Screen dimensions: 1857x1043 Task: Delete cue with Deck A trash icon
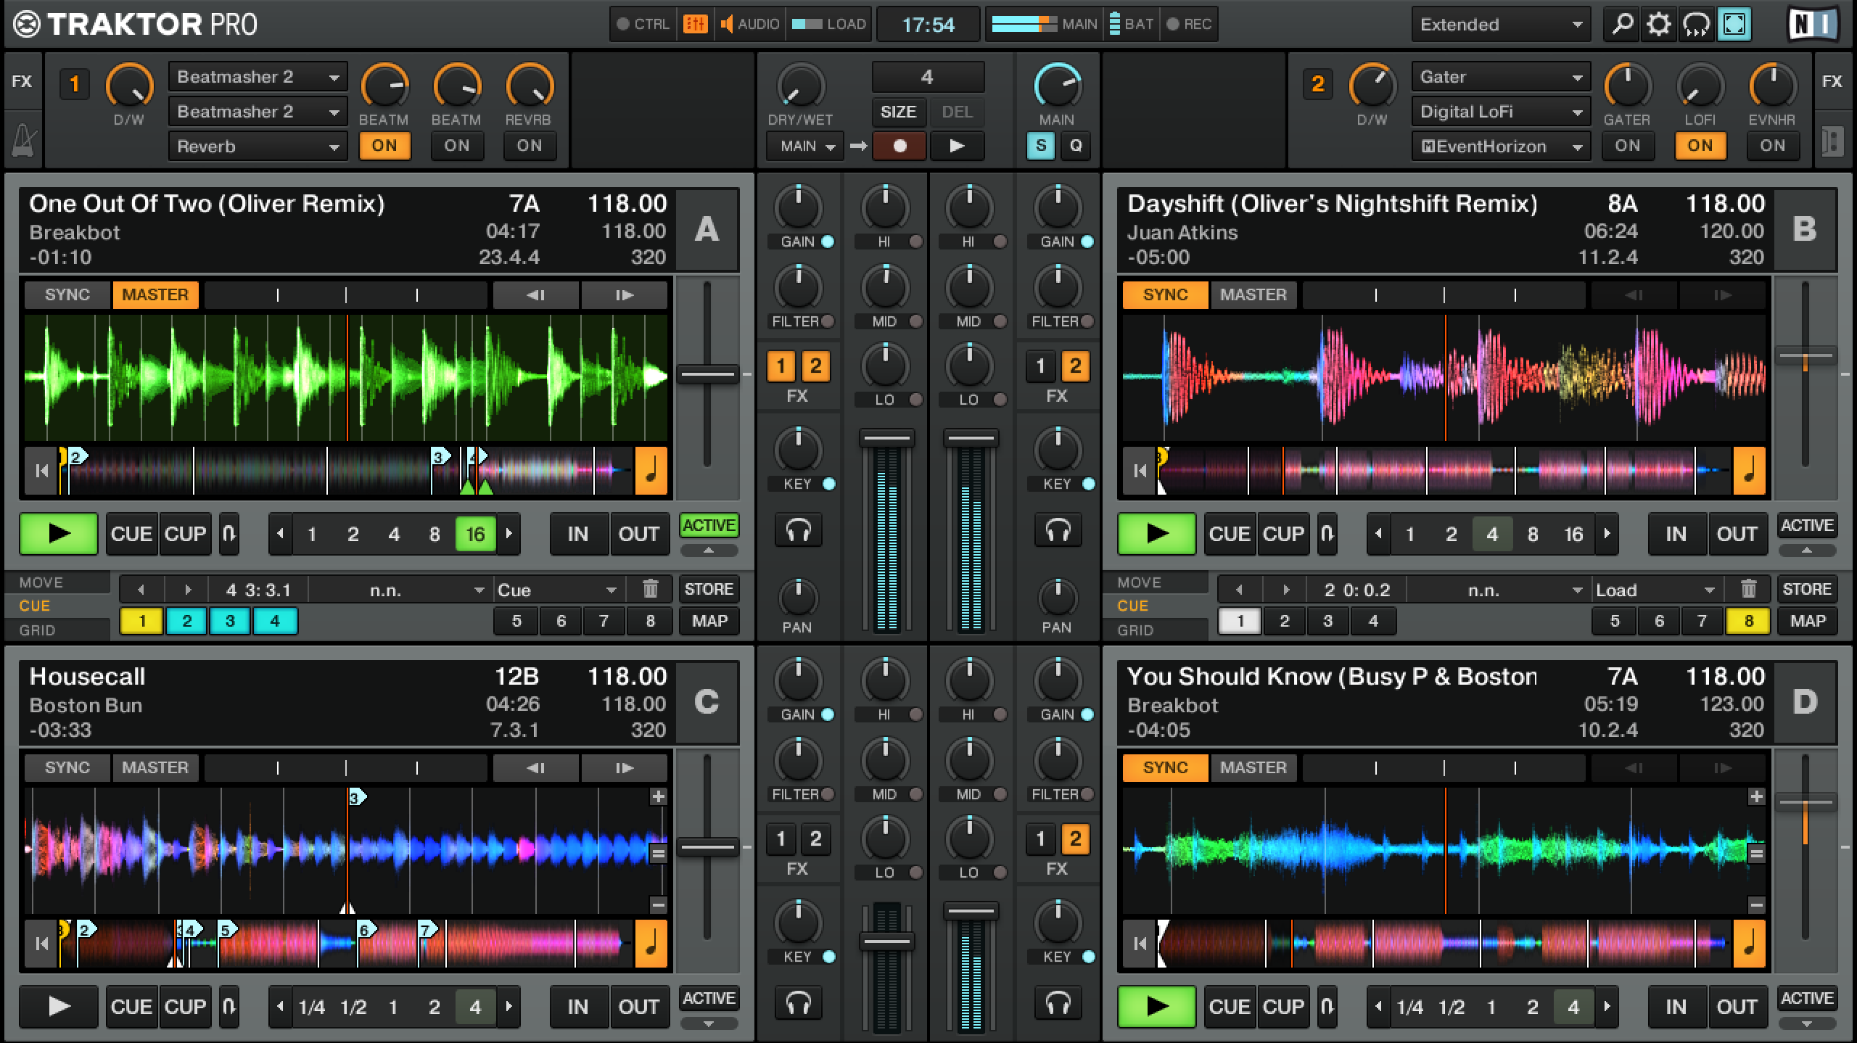(x=650, y=589)
